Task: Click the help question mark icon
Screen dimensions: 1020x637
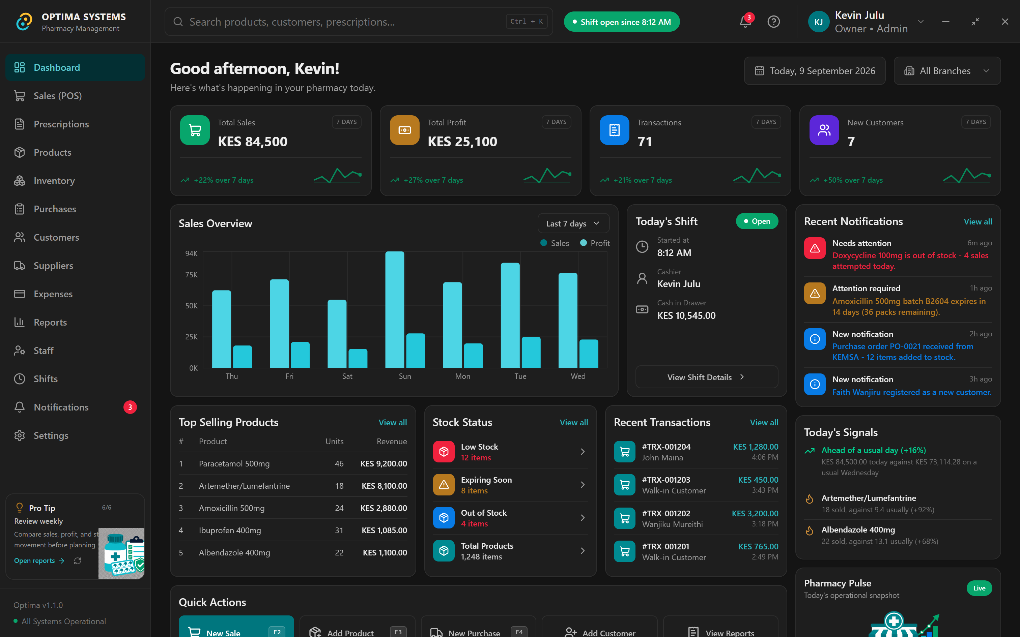Action: coord(773,22)
